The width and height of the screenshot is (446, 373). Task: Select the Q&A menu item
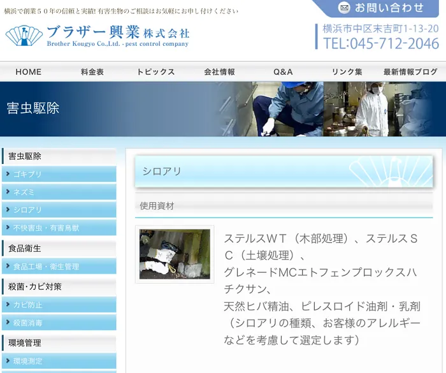pos(283,72)
